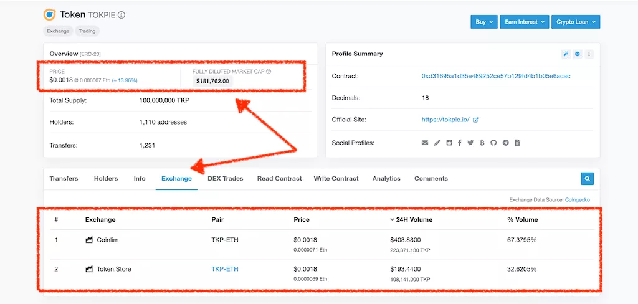Screen dimensions: 638x304
Task: Visit the https://tokpie.io/ official site link
Action: (x=445, y=120)
